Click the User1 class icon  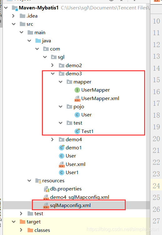point(62,173)
